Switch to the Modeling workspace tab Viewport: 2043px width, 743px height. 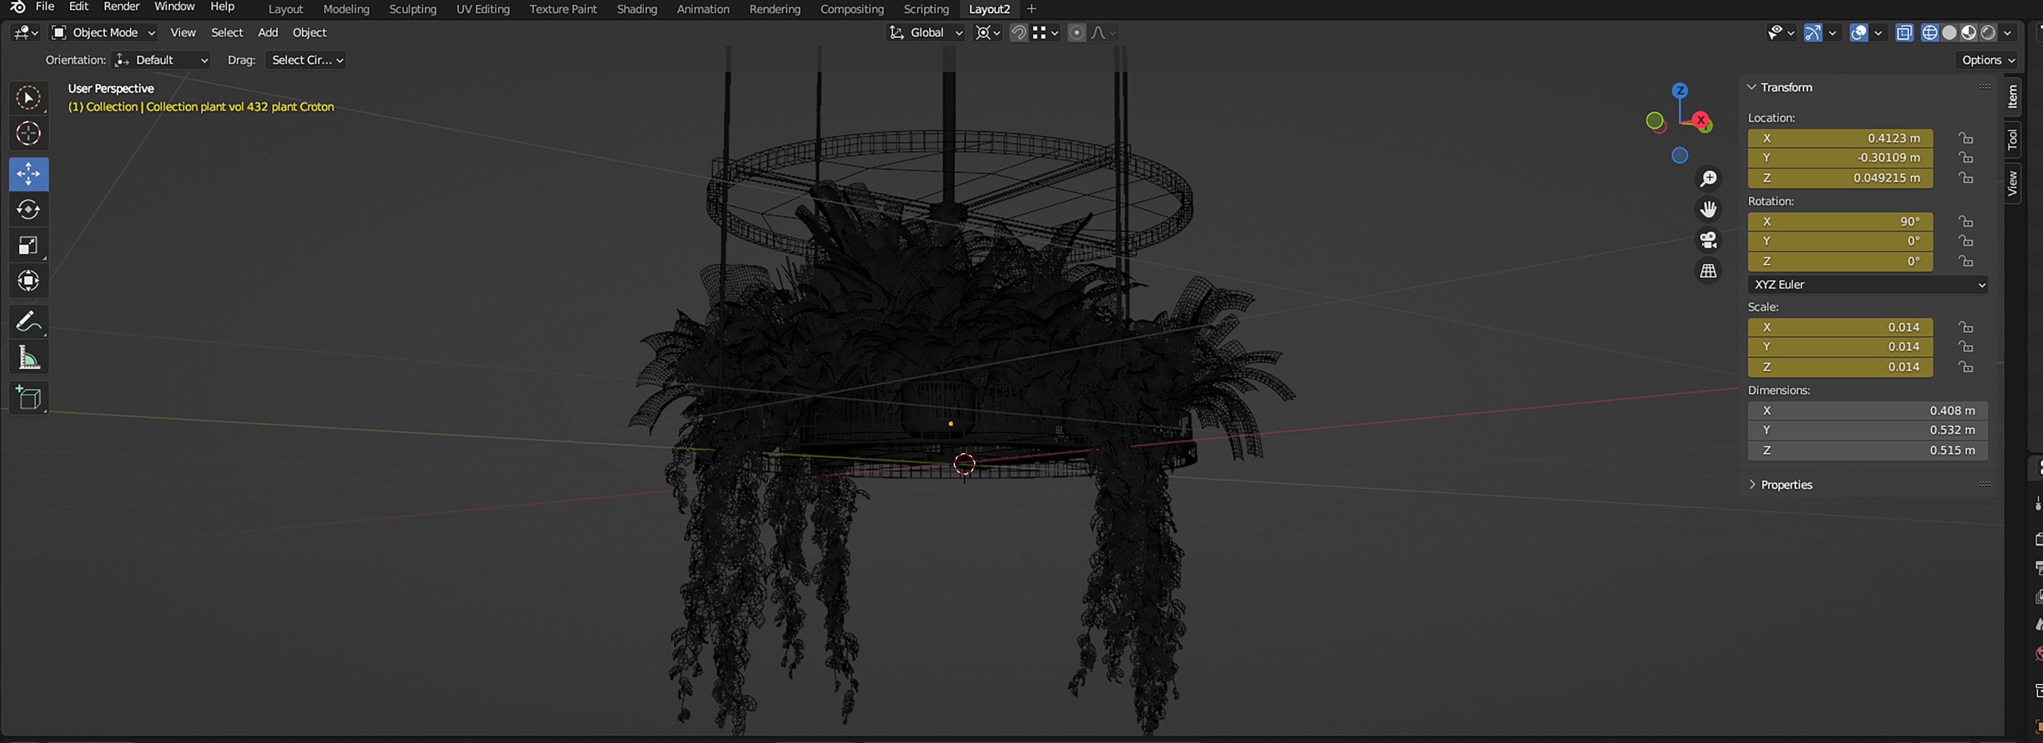(346, 9)
